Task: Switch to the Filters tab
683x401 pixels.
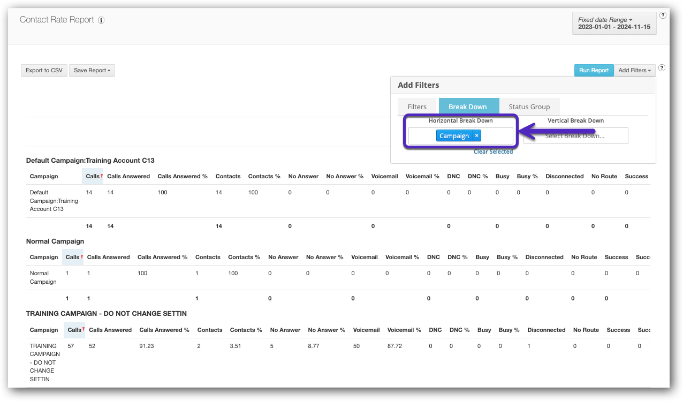Action: (x=417, y=107)
